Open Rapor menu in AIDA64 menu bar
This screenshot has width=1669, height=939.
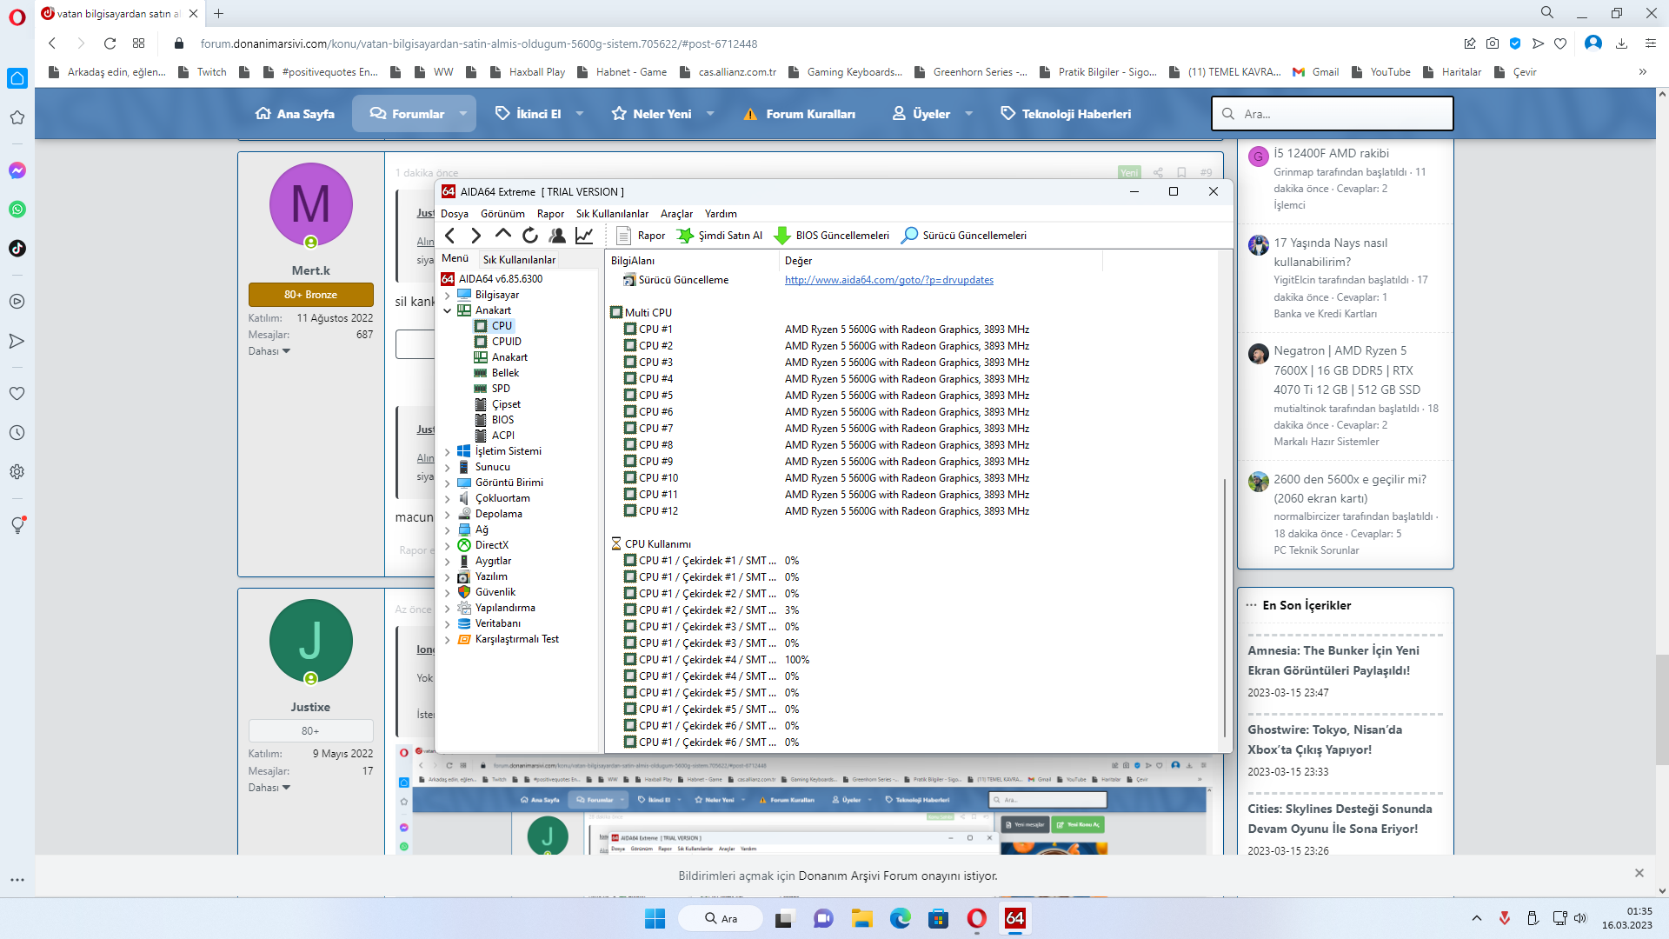tap(550, 213)
